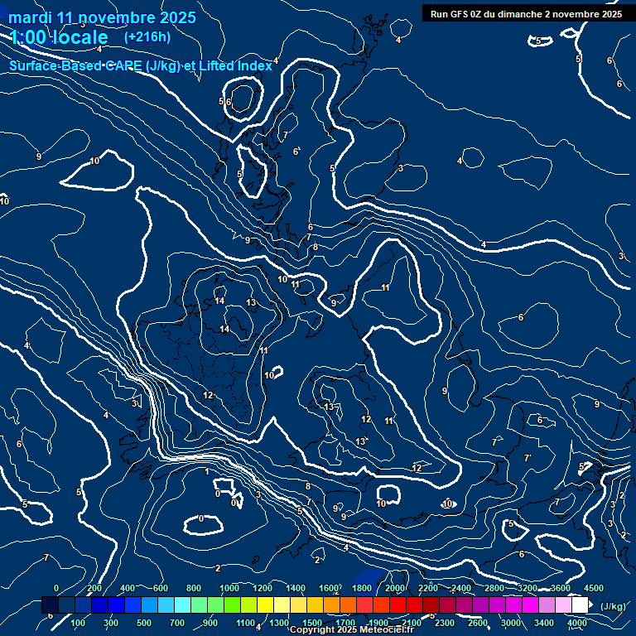This screenshot has width=636, height=636.
Task: Click the '800' legend value
Action: 194,588
